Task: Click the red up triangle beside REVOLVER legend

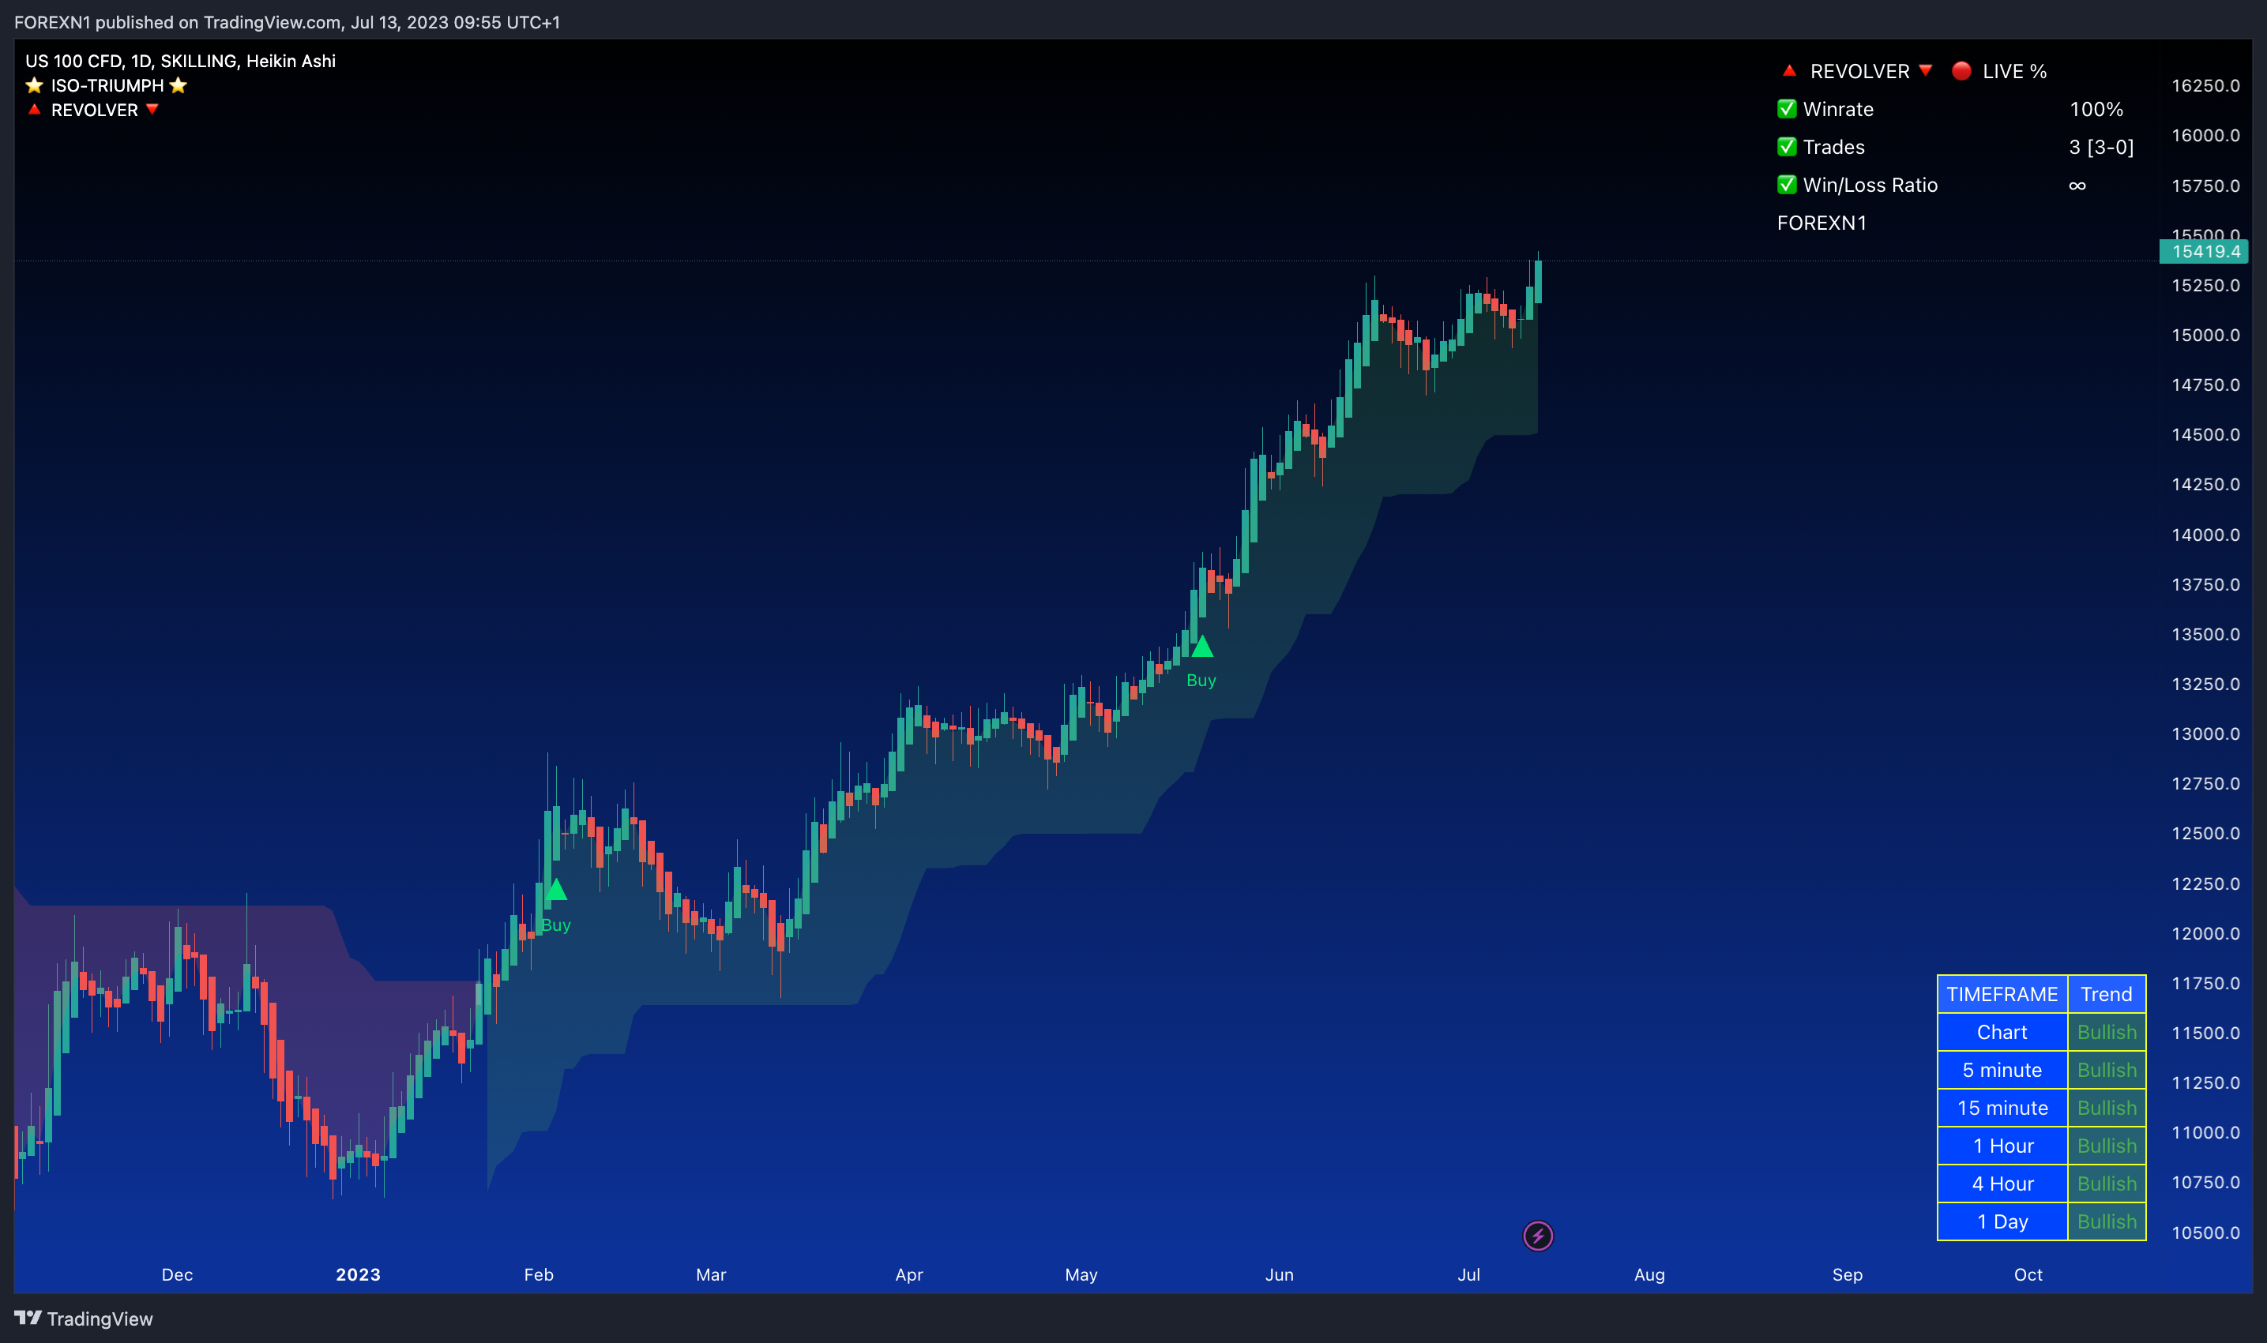Action: click(x=35, y=110)
